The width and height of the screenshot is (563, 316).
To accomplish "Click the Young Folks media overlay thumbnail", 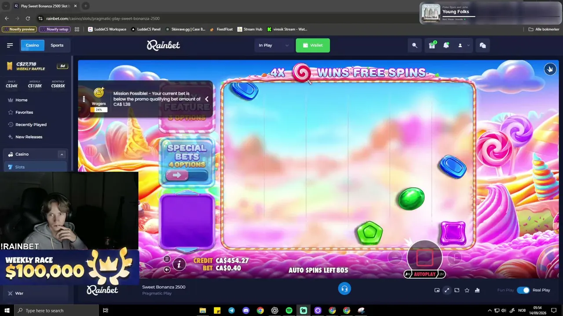I will [431, 13].
